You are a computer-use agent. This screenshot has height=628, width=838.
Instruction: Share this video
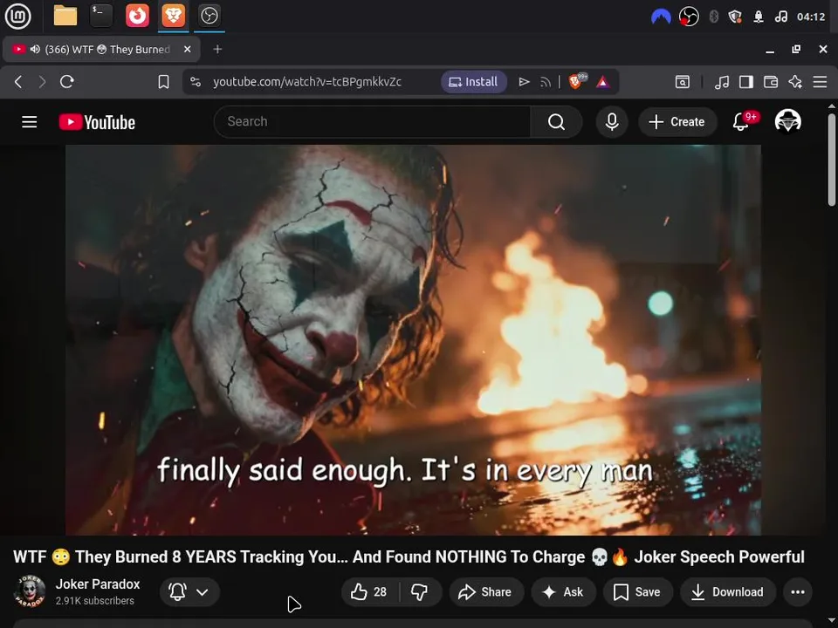tap(486, 591)
